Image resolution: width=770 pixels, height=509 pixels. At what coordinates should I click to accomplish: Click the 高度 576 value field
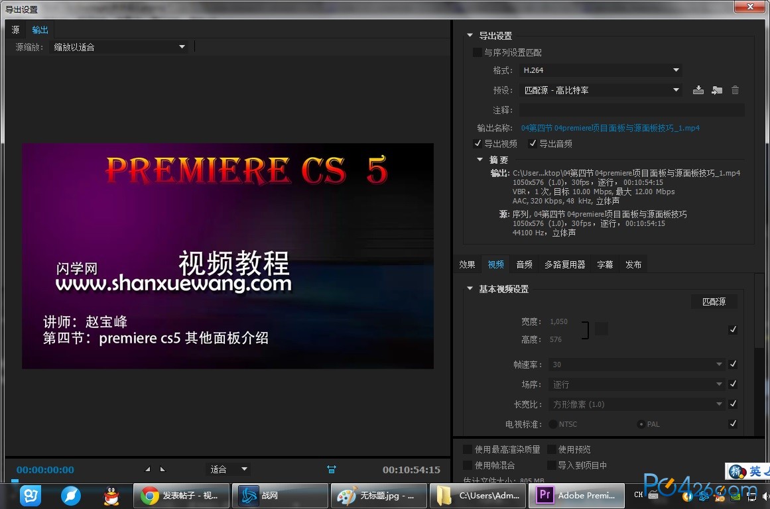[555, 339]
